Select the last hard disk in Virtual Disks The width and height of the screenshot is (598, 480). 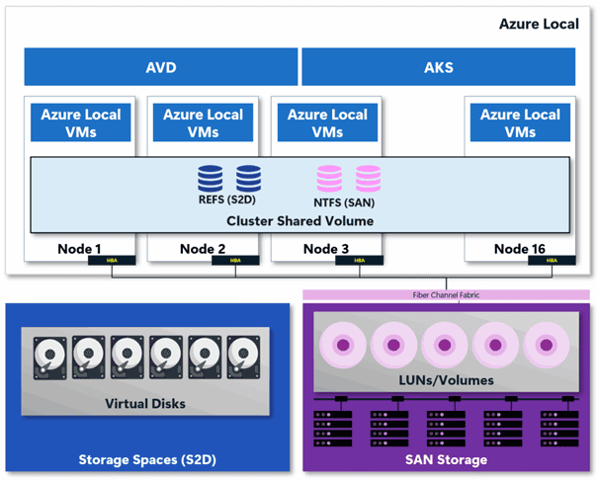click(244, 355)
